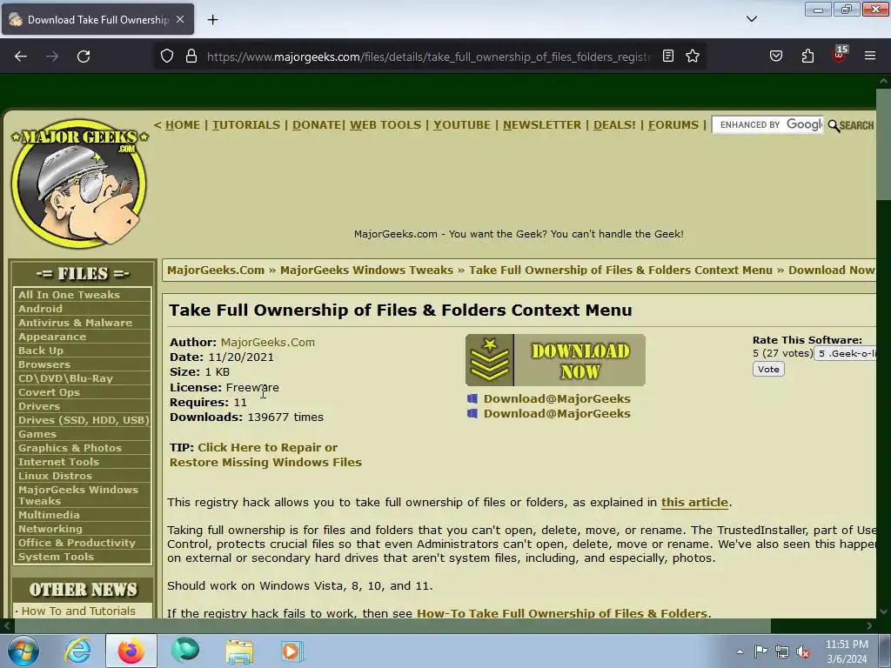Reload the page with the refresh icon
This screenshot has height=668, width=891.
tap(84, 57)
